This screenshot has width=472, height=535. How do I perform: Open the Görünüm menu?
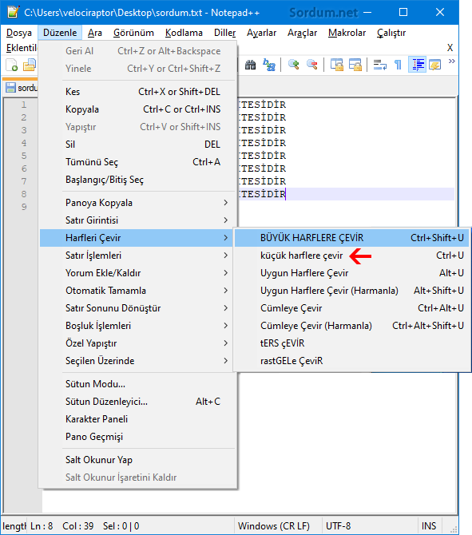(133, 33)
